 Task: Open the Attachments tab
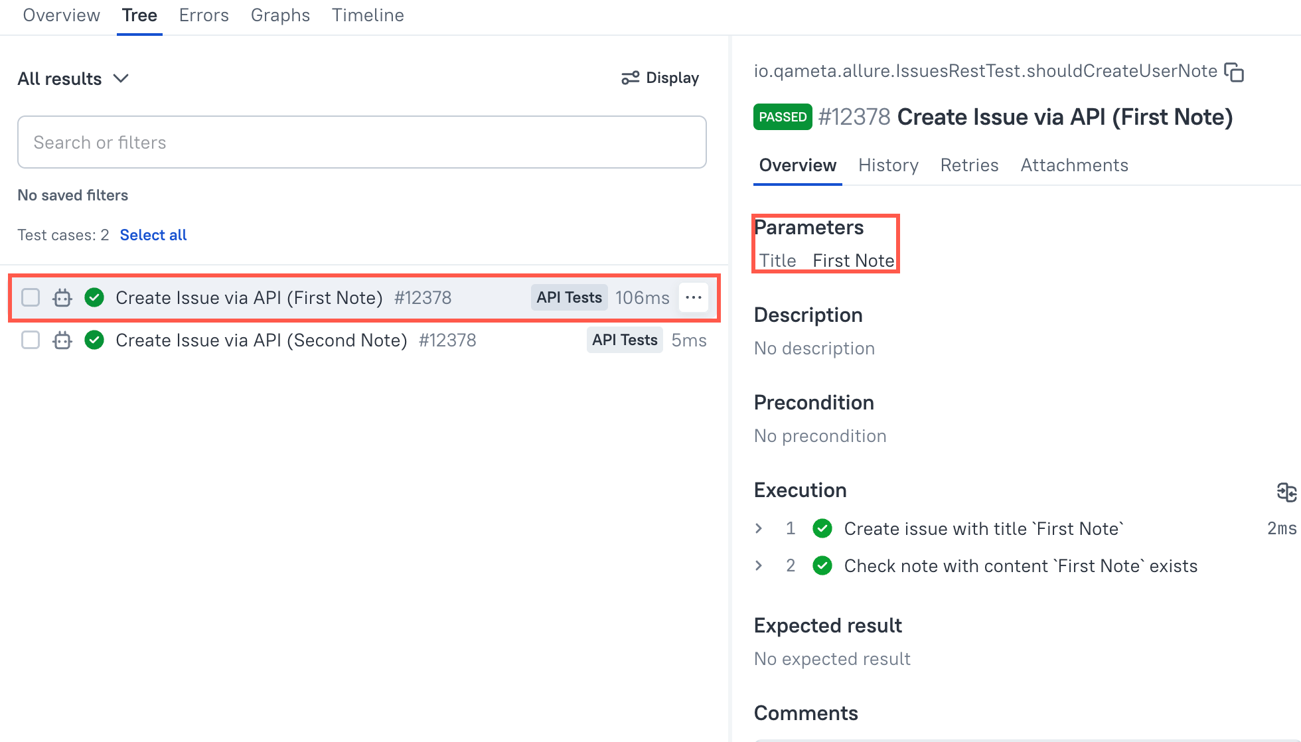1074,165
